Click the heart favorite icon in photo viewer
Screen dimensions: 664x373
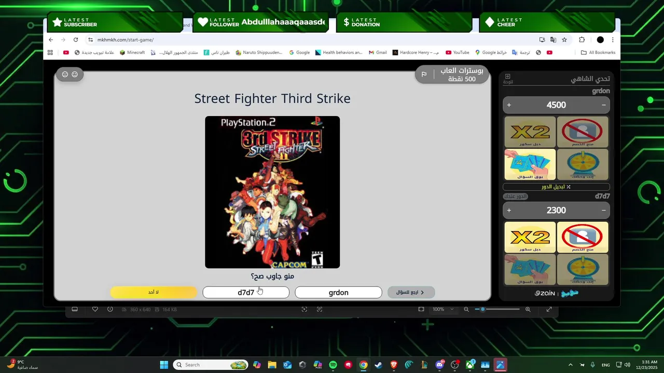click(x=95, y=309)
